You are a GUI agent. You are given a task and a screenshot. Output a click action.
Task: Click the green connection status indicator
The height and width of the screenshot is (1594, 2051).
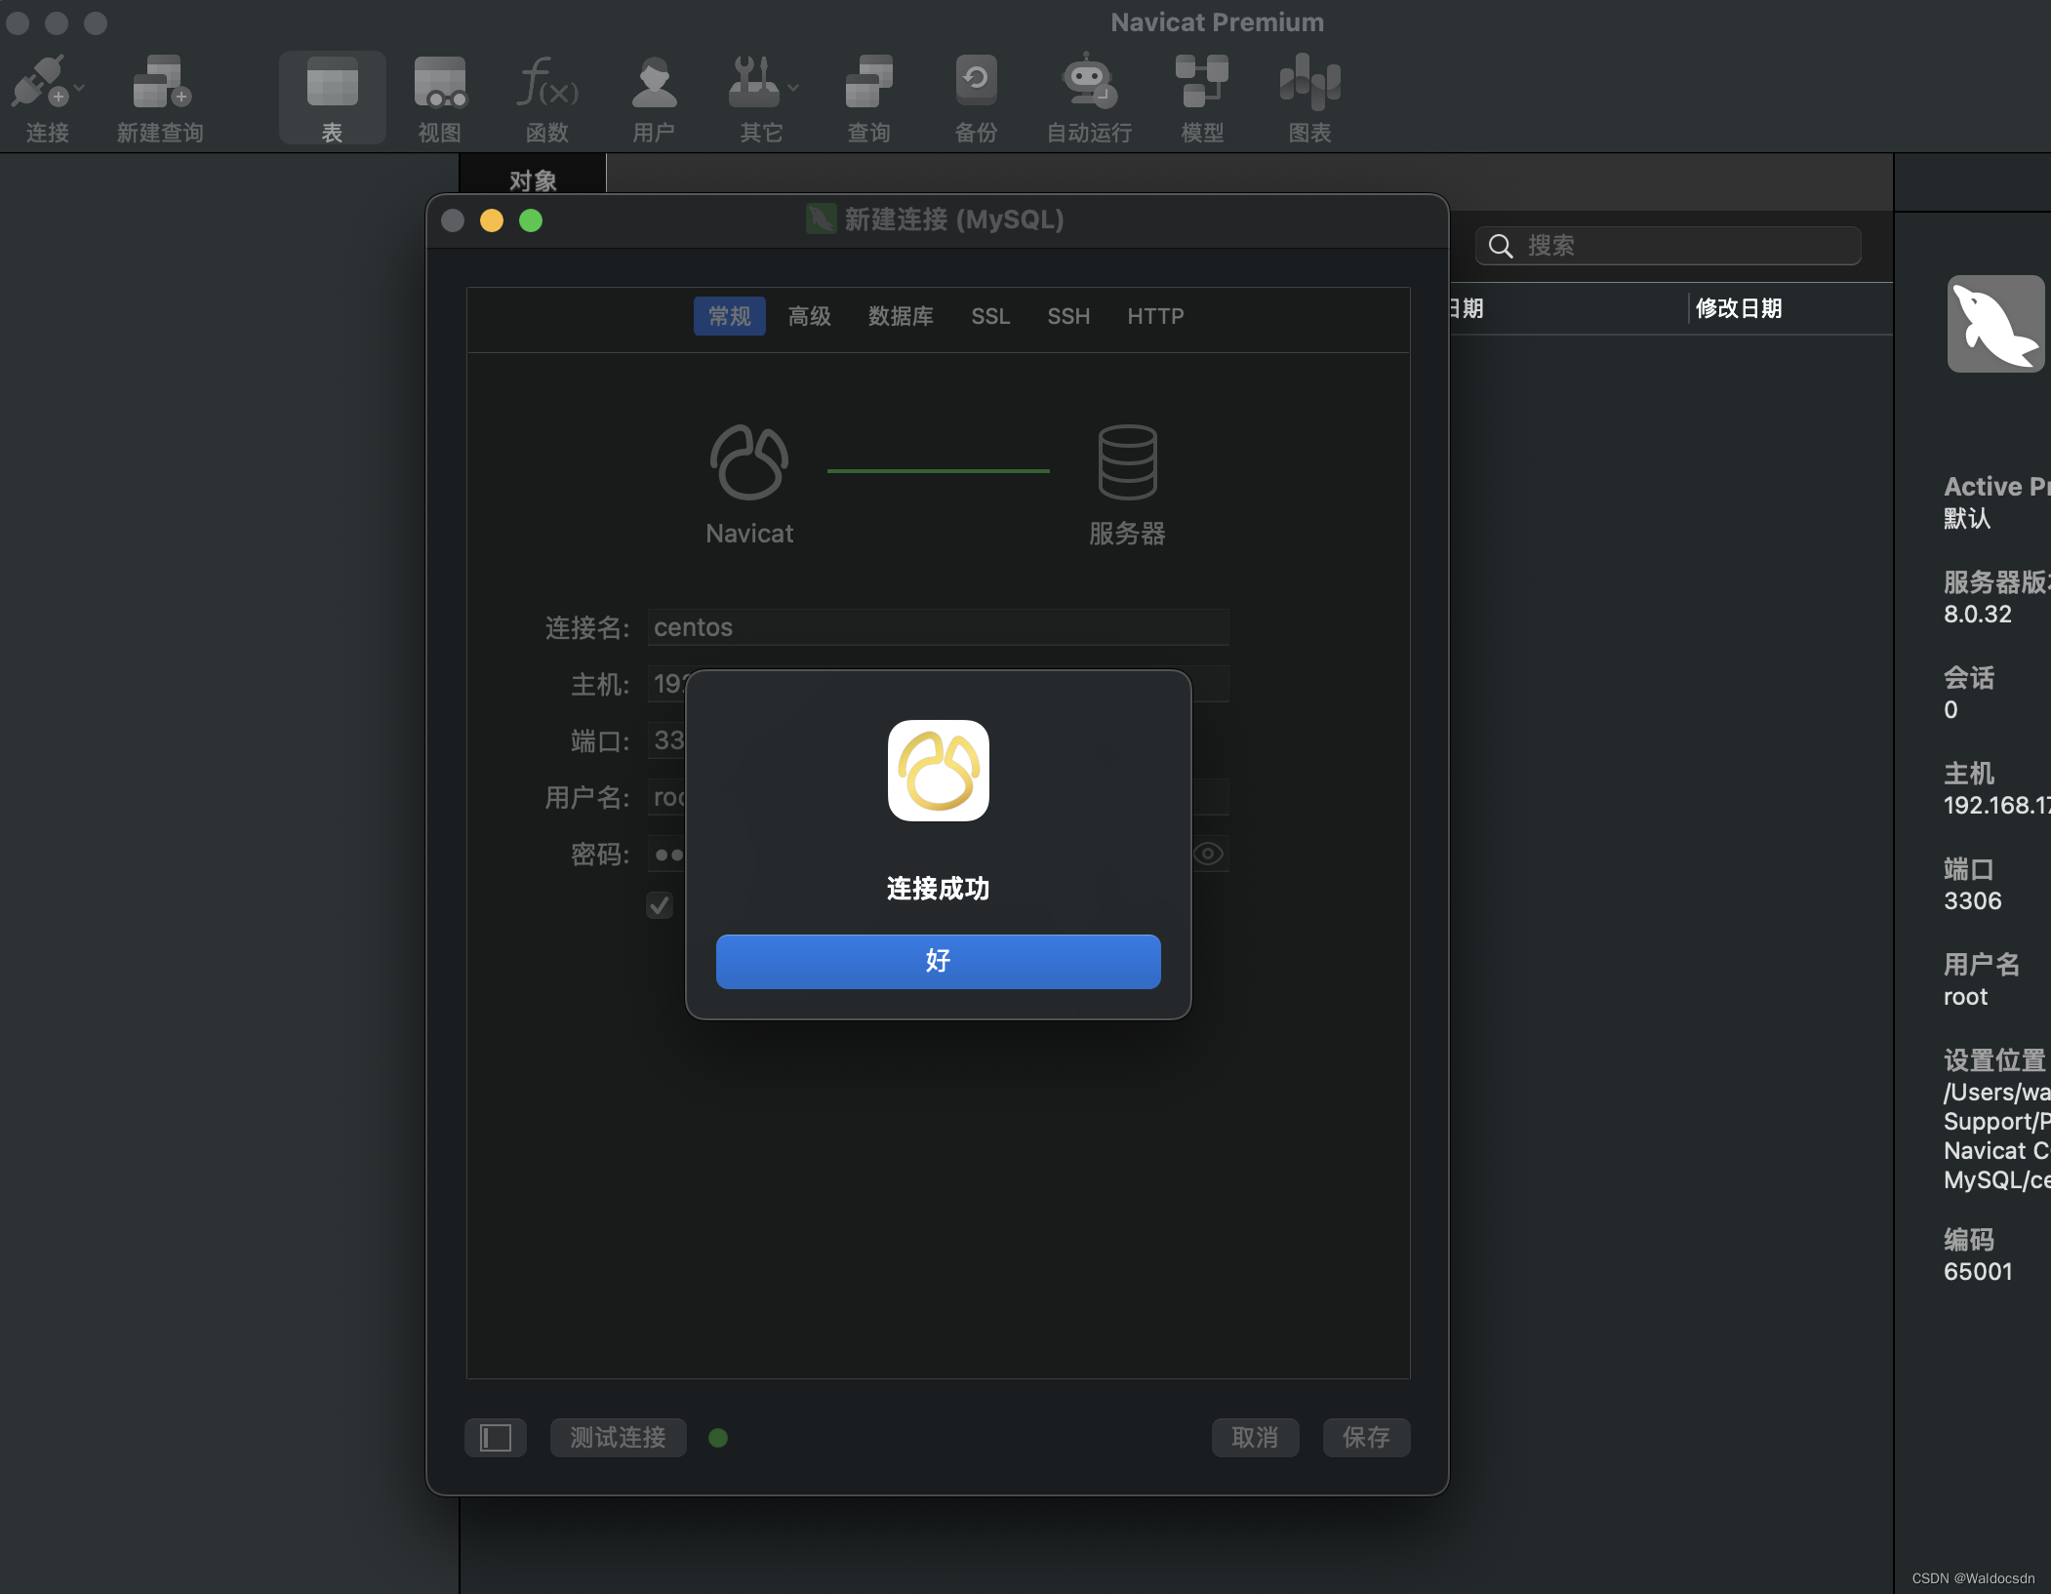(x=718, y=1438)
